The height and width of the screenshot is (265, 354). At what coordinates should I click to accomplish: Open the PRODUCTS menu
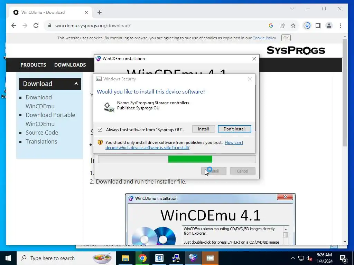[33, 65]
